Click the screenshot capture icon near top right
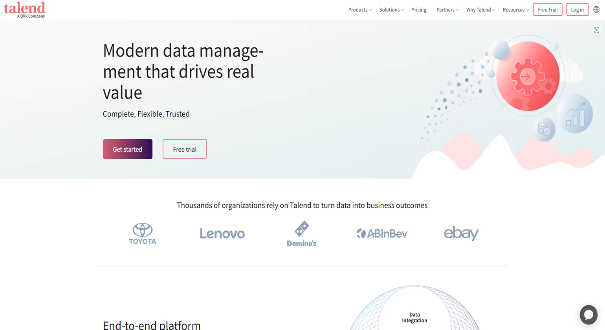605x330 pixels. pos(596,30)
